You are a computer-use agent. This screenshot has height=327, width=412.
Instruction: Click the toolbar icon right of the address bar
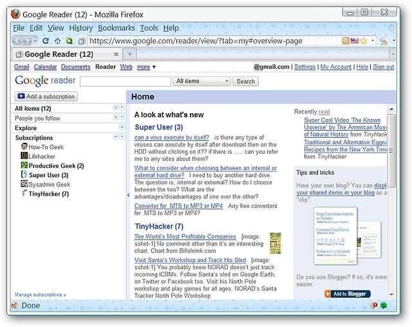coord(384,41)
